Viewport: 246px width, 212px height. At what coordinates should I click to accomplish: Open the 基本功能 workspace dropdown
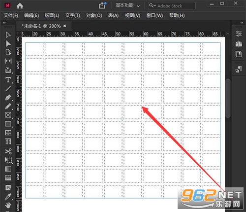(128, 5)
